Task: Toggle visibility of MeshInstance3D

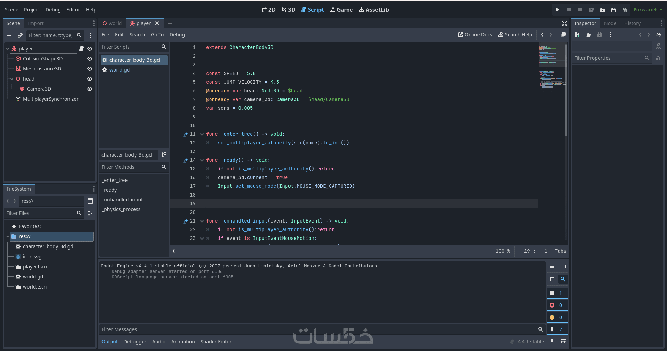Action: tap(90, 69)
